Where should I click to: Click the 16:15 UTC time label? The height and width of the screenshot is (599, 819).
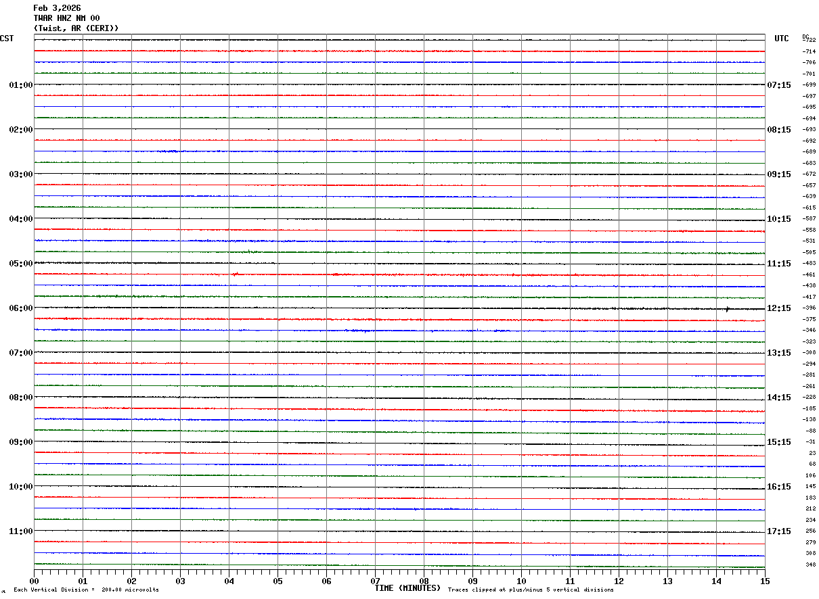pyautogui.click(x=779, y=487)
